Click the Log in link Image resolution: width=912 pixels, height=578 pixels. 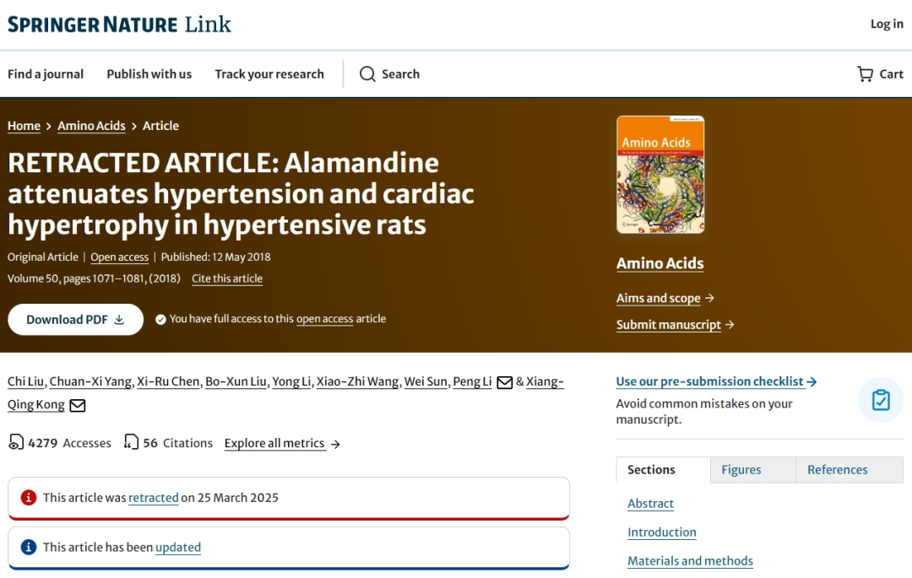pyautogui.click(x=887, y=24)
